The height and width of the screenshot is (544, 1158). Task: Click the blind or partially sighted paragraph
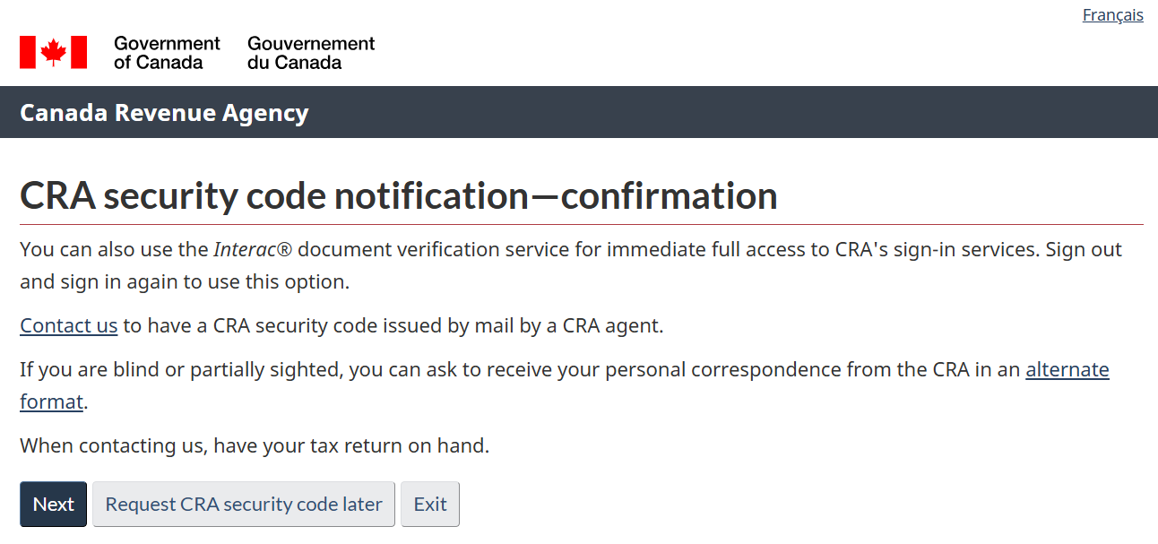click(x=520, y=370)
